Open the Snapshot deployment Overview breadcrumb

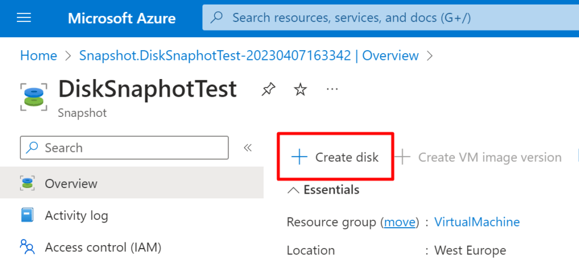249,55
